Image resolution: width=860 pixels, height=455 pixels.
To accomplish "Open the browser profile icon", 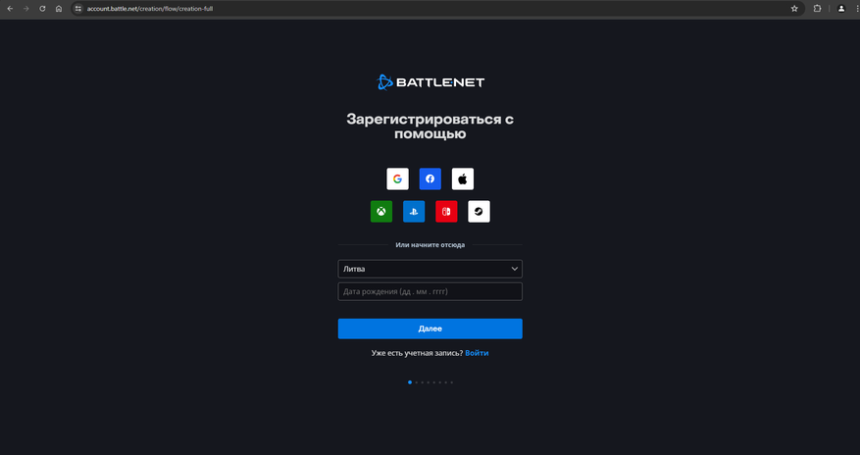I will pos(841,9).
